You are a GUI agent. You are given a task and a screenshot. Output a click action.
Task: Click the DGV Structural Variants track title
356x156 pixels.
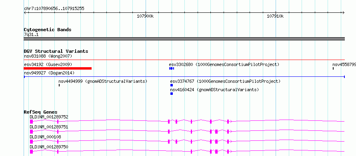pos(56,51)
